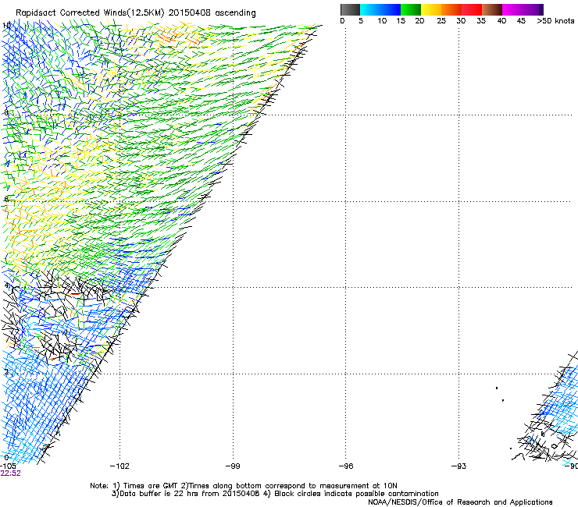Click the NOAA/NESDIS credit text
This screenshot has width=578, height=507.
point(460,502)
